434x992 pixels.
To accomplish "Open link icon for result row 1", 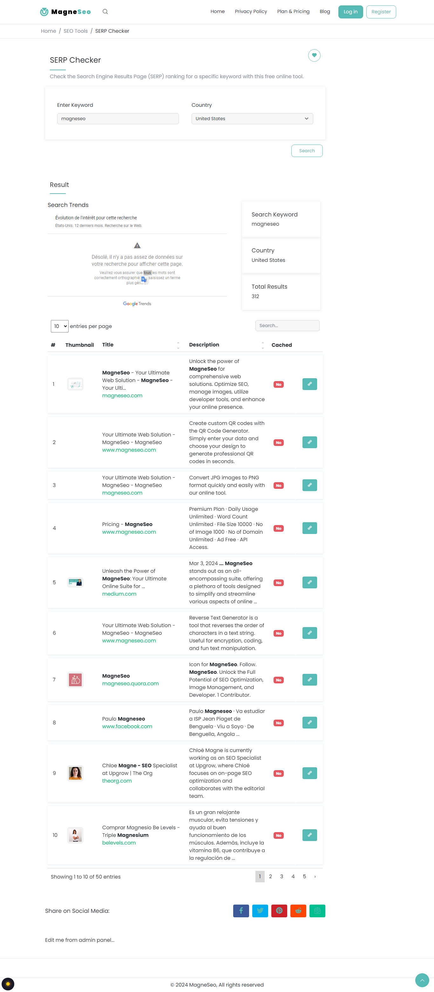I will pyautogui.click(x=309, y=384).
